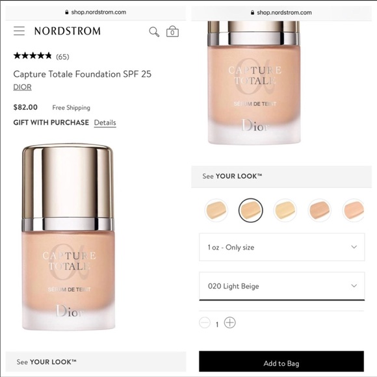The width and height of the screenshot is (377, 377).
Task: Open the hamburger navigation menu
Action: [19, 31]
